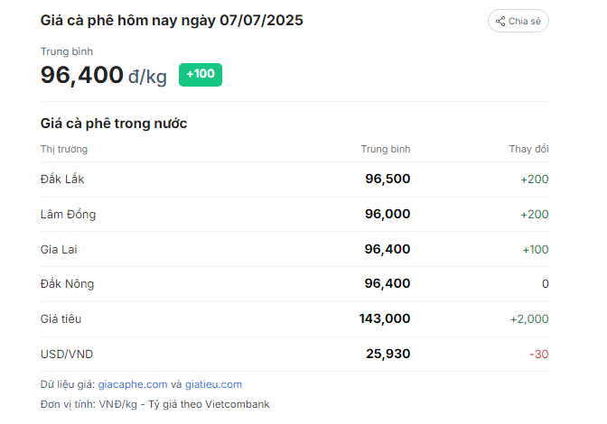Click the Giá tiêu row label
The height and width of the screenshot is (424, 607).
[61, 319]
